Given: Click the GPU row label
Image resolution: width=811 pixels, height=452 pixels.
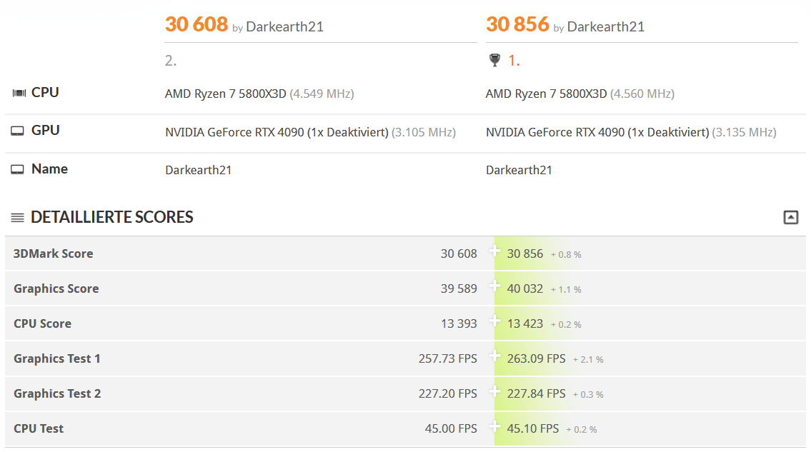Looking at the screenshot, I should pos(46,131).
